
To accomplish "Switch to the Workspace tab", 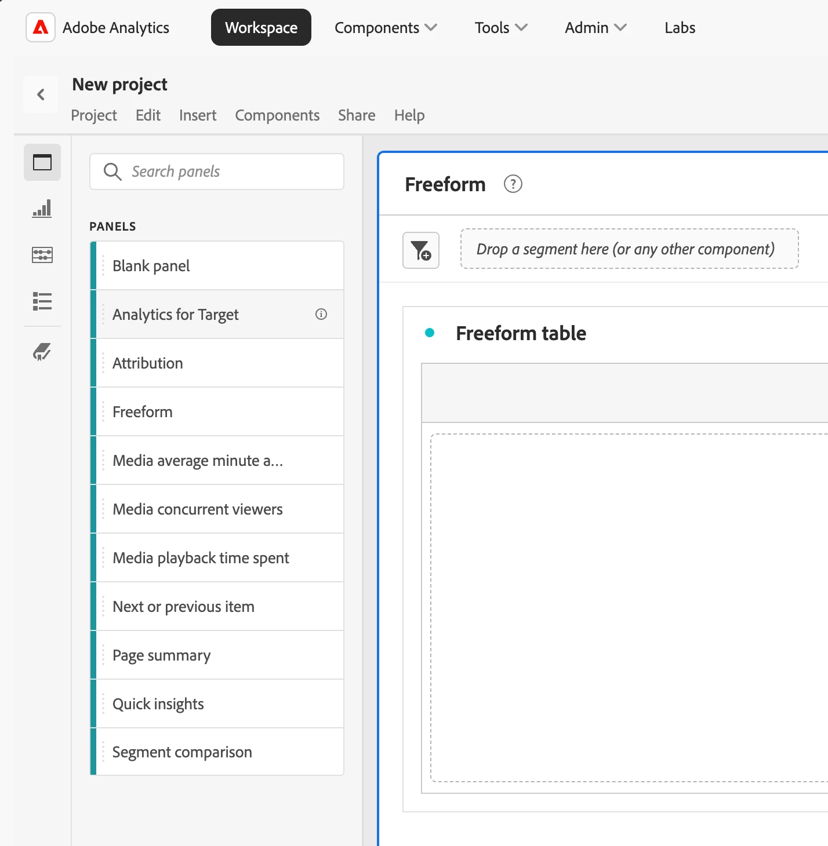I will tap(261, 27).
